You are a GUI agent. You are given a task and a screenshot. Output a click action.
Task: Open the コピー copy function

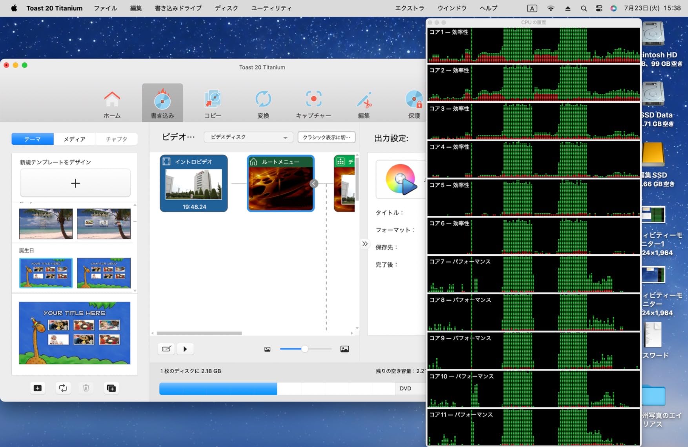213,102
